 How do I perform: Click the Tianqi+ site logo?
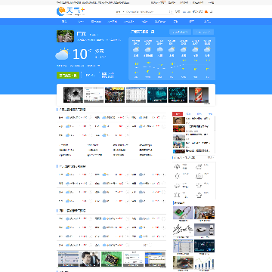[x=71, y=11]
